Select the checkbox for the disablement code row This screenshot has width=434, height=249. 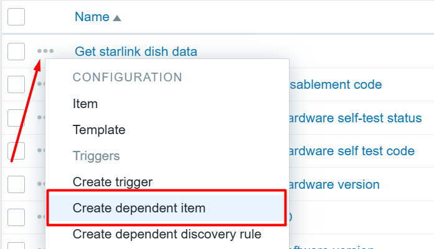16,84
